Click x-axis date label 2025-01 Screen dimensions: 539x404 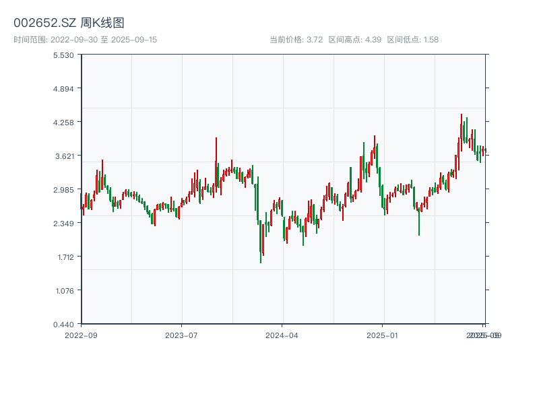pos(382,335)
